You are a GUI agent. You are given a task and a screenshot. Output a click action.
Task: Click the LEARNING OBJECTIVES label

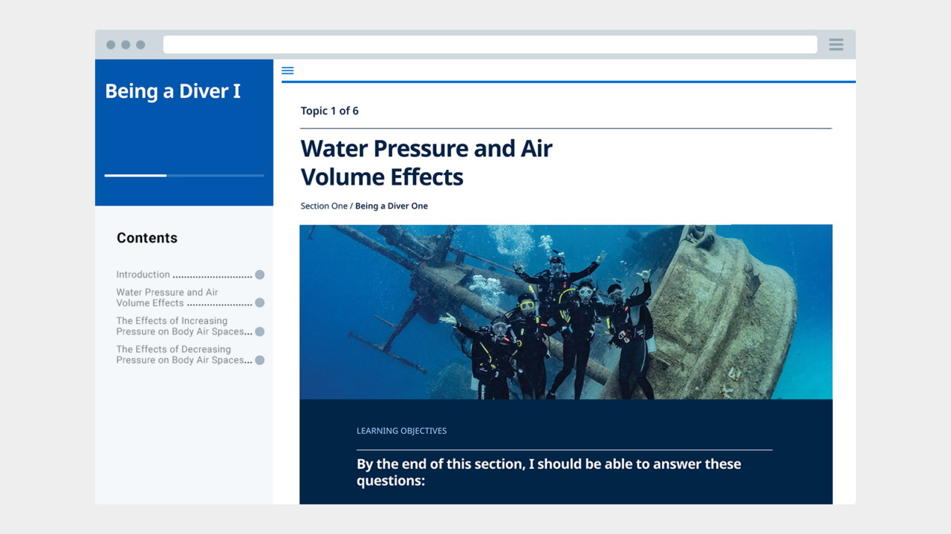pos(401,431)
